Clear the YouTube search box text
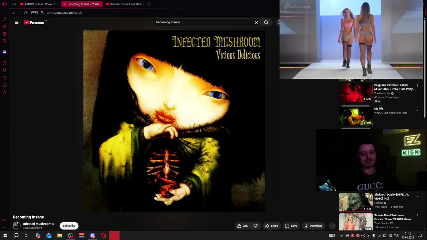Image resolution: width=427 pixels, height=240 pixels. [x=257, y=22]
